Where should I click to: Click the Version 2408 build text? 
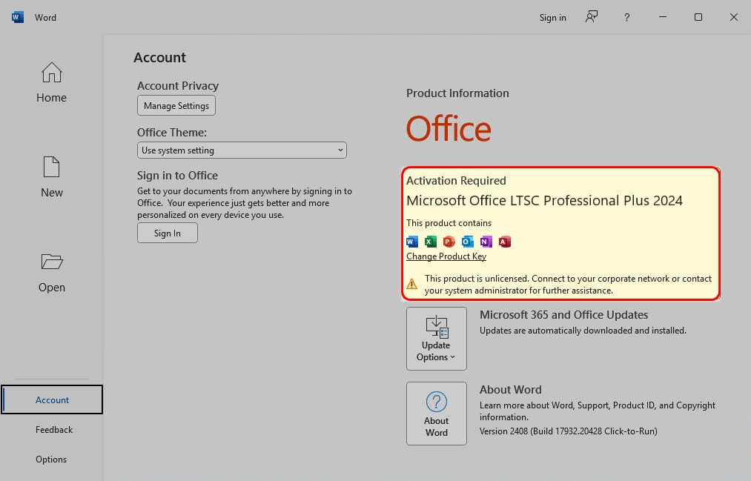(x=569, y=431)
